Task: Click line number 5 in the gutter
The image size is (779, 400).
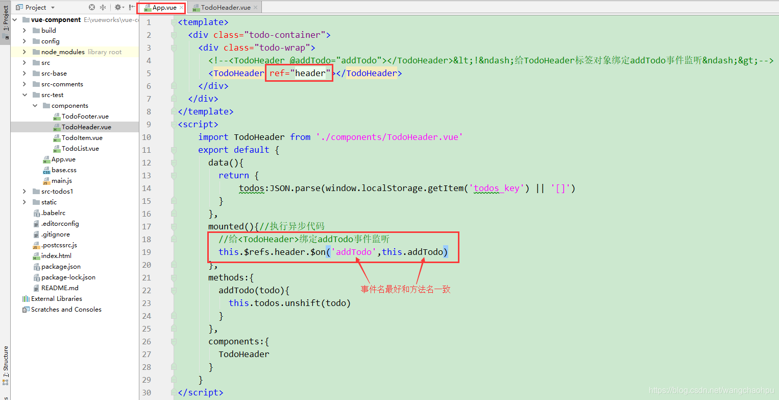Action: coord(149,73)
